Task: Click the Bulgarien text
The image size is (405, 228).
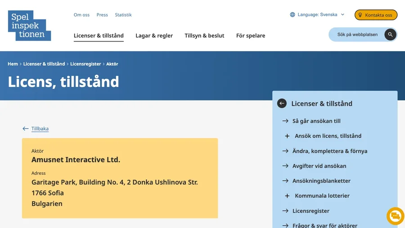Action: click(47, 204)
